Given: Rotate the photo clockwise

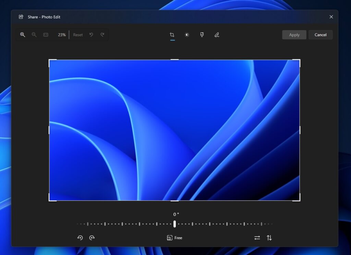Looking at the screenshot, I should [92, 238].
